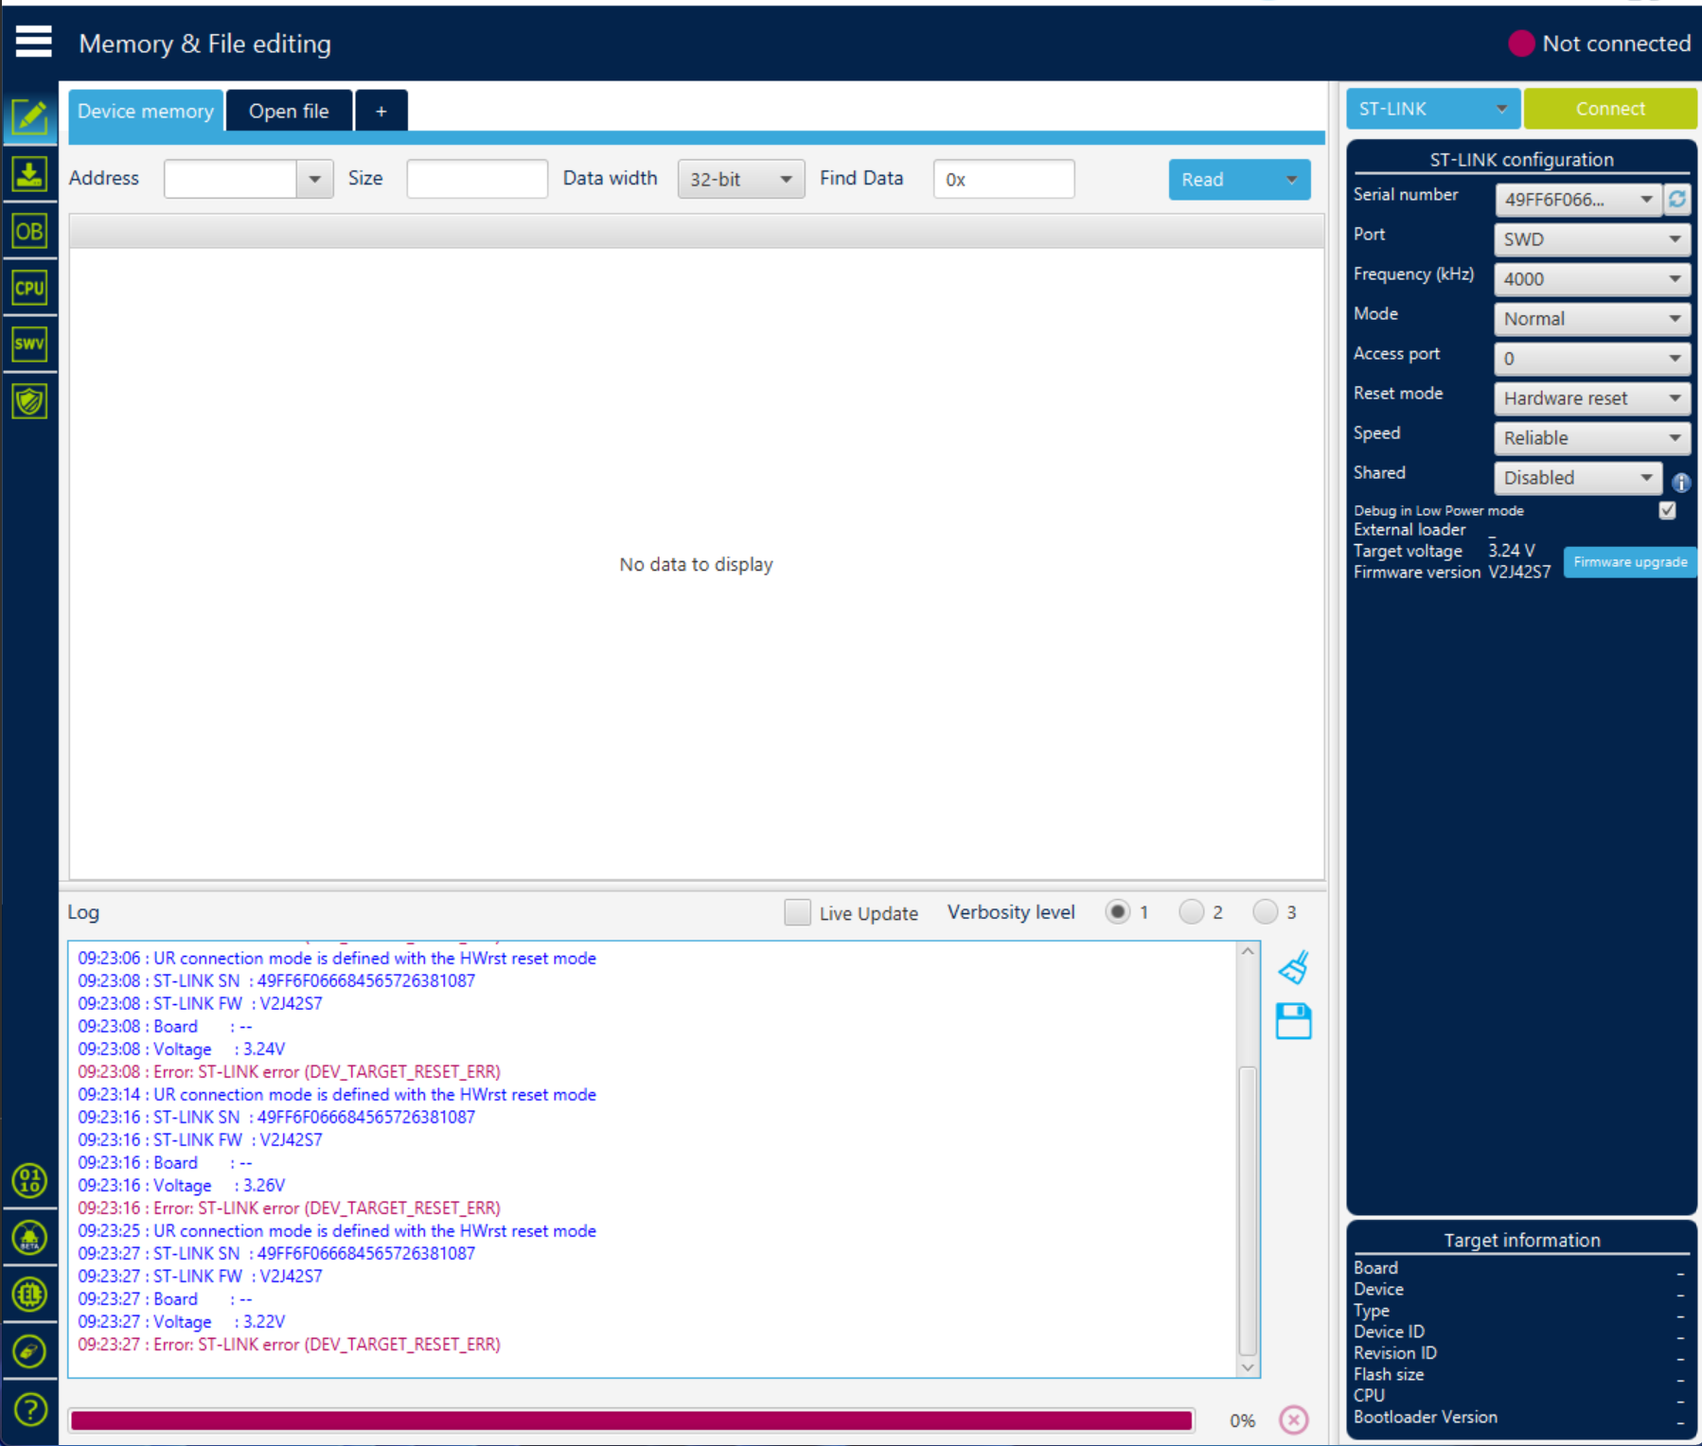Open the CPU view panel
The image size is (1702, 1446).
[x=29, y=288]
